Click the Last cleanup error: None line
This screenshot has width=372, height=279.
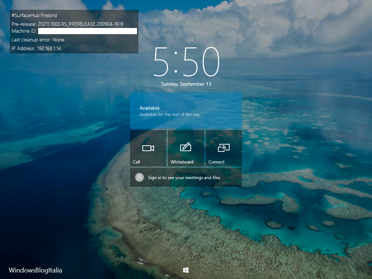pos(38,40)
